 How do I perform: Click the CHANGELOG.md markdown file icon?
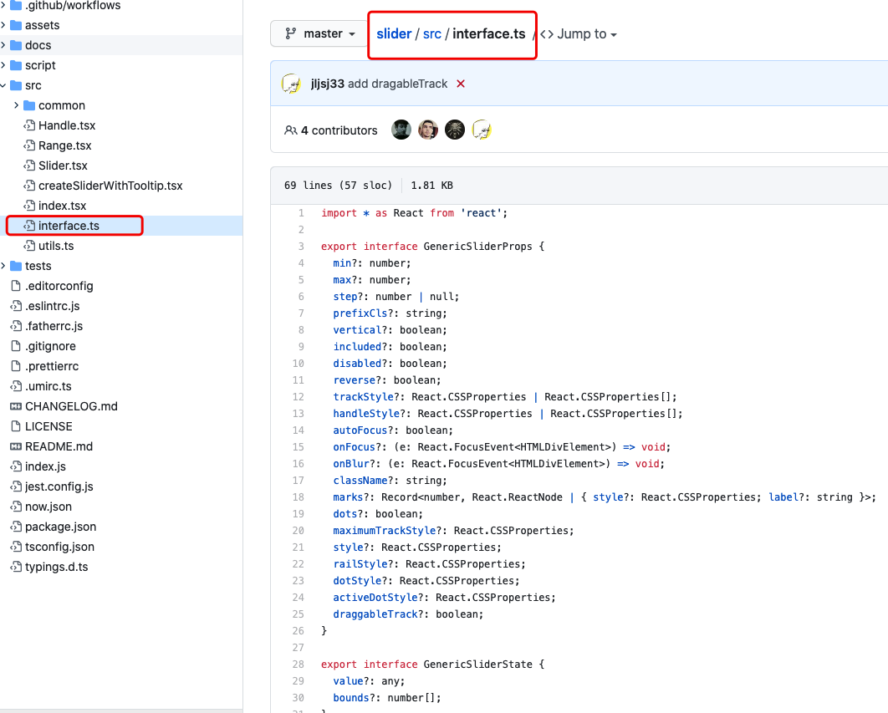click(x=16, y=406)
